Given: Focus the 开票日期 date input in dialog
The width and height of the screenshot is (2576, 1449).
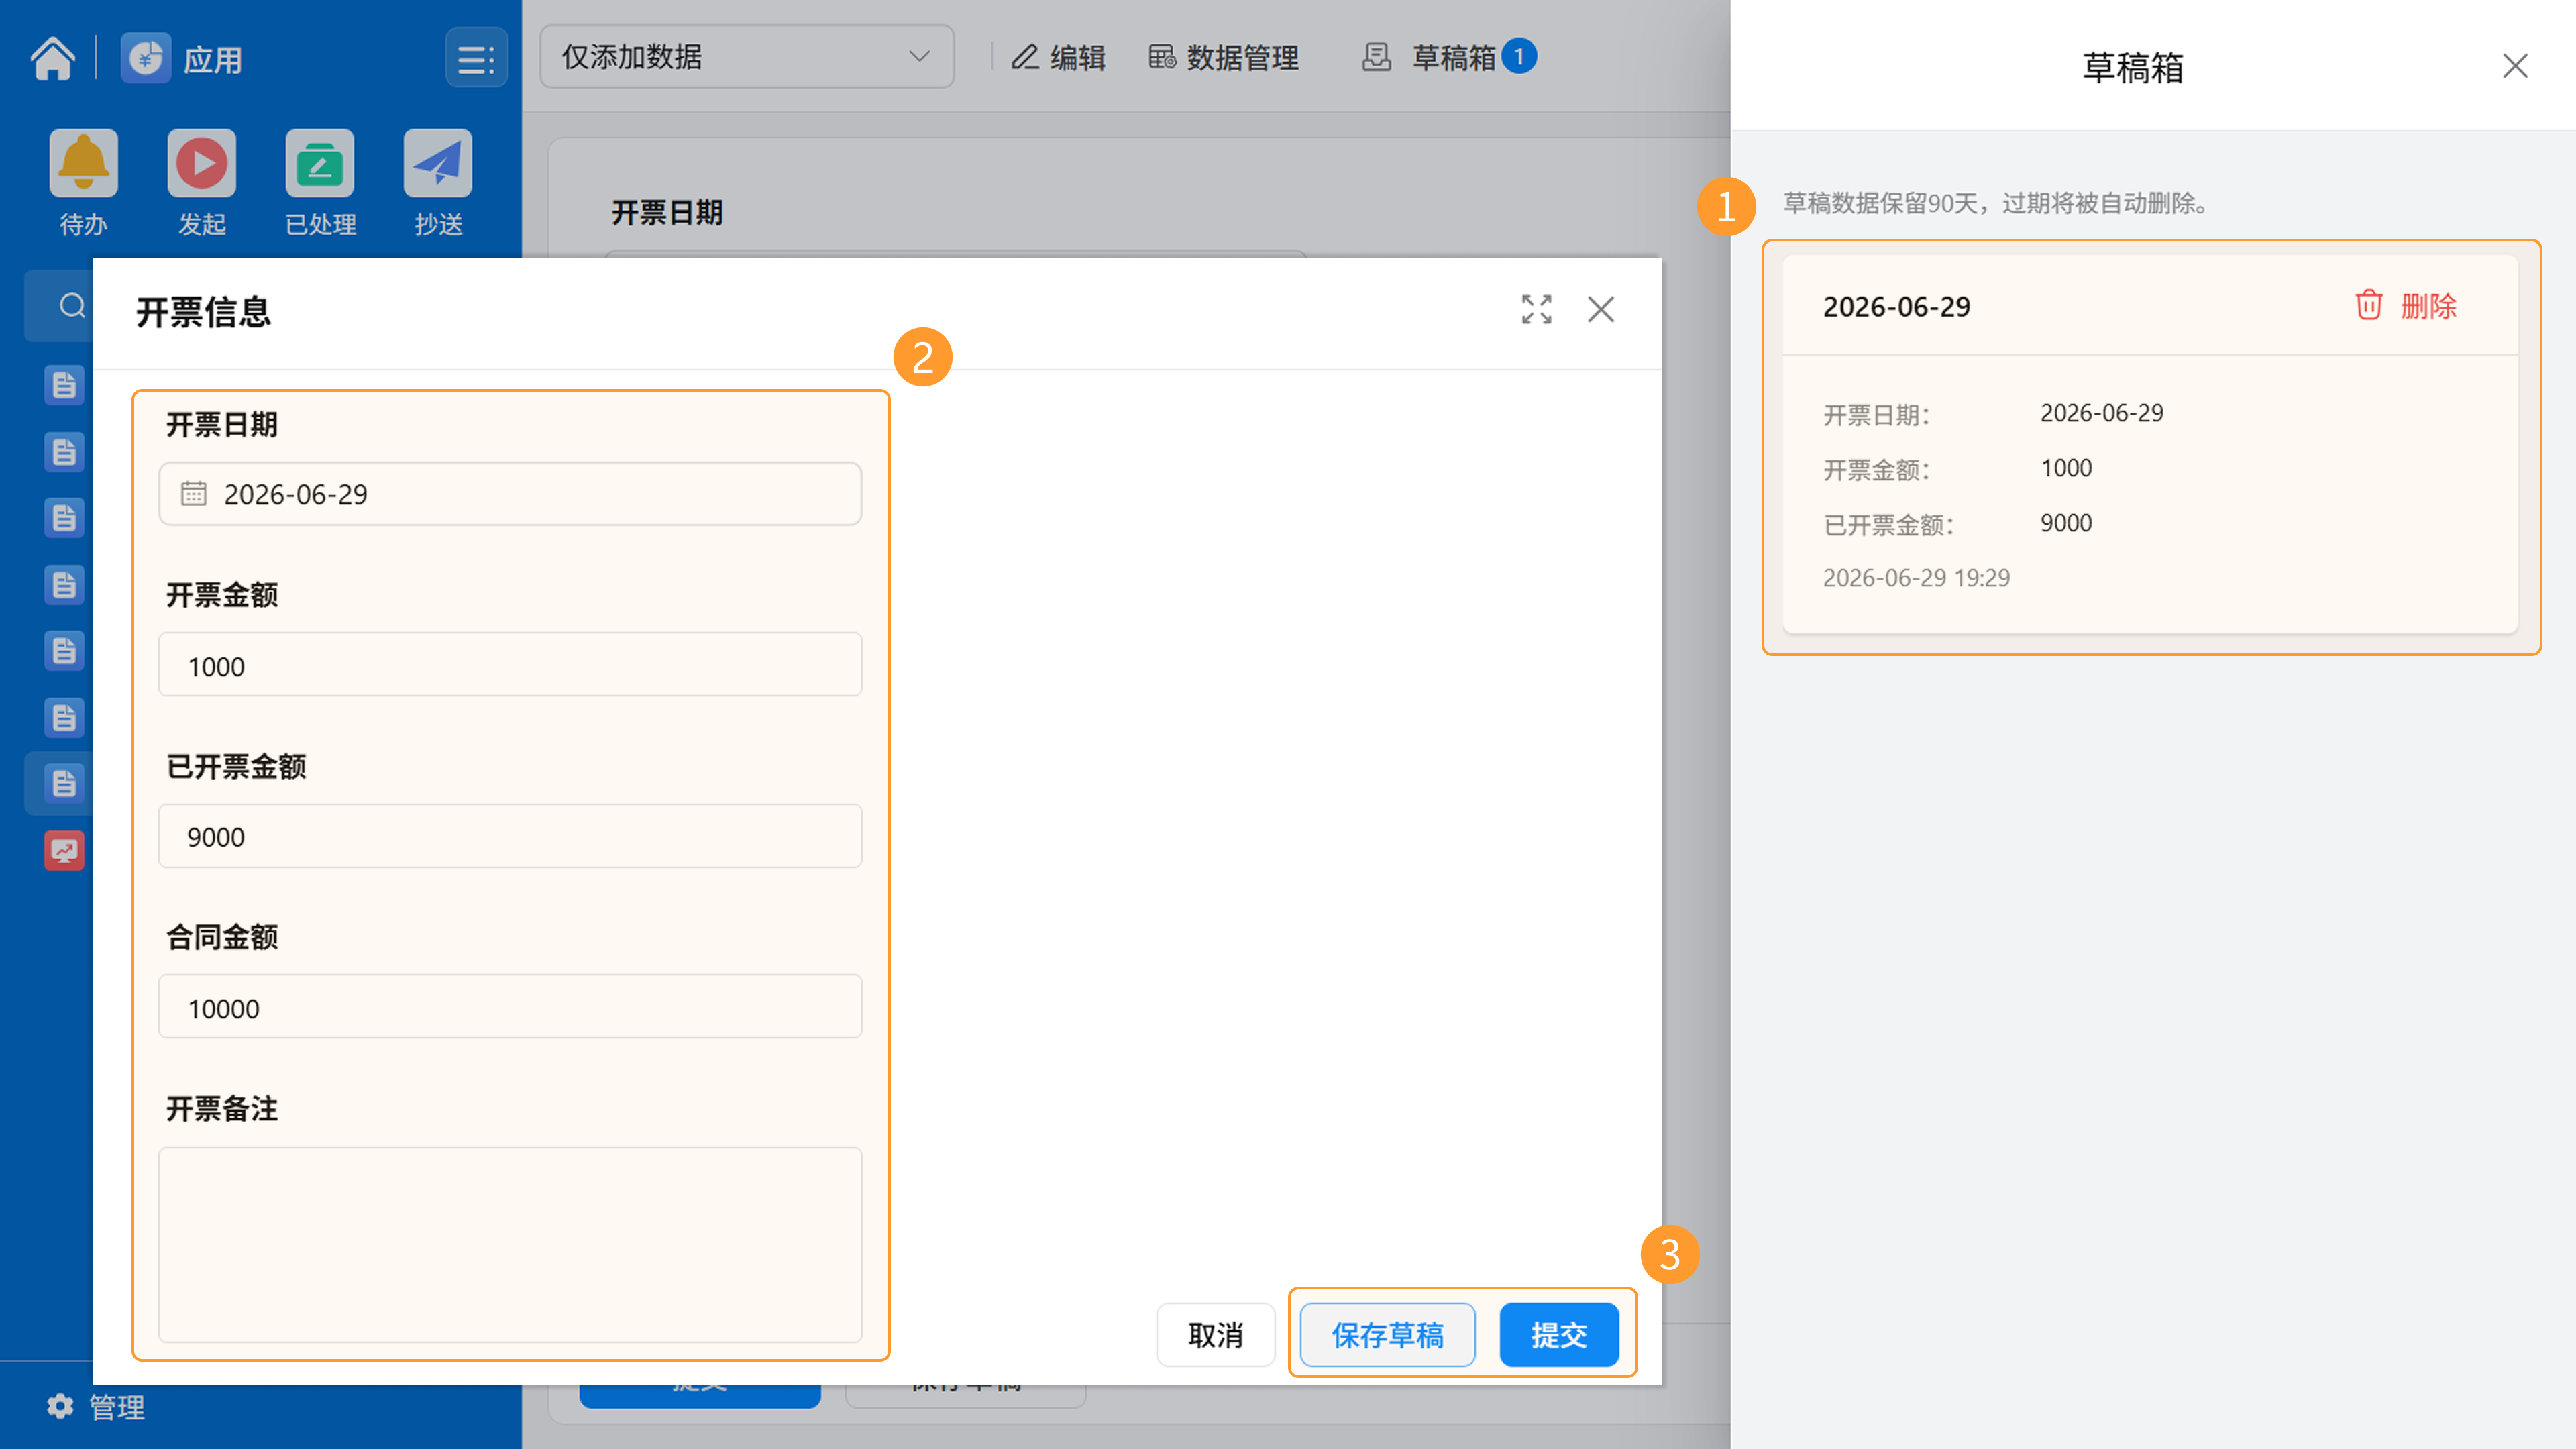Looking at the screenshot, I should [510, 494].
